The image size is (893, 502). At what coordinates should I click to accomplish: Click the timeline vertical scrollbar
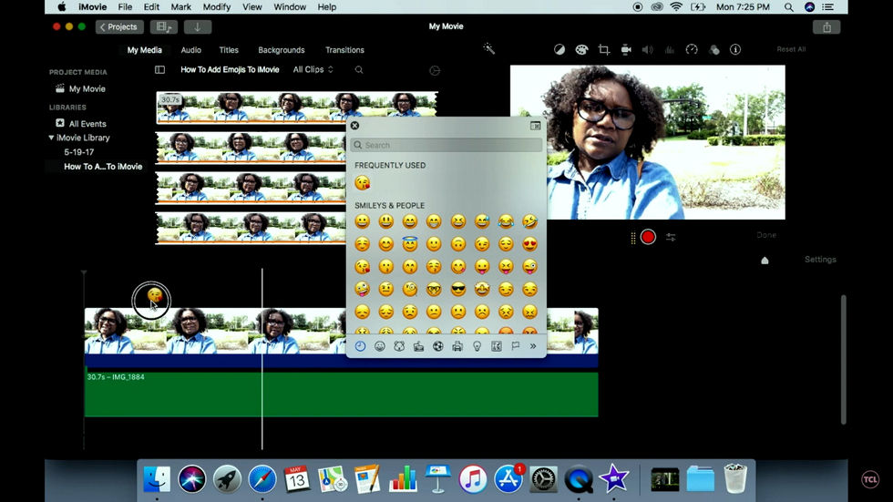point(844,359)
